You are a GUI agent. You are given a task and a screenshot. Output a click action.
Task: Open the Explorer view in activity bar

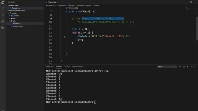click(x=3, y=3)
